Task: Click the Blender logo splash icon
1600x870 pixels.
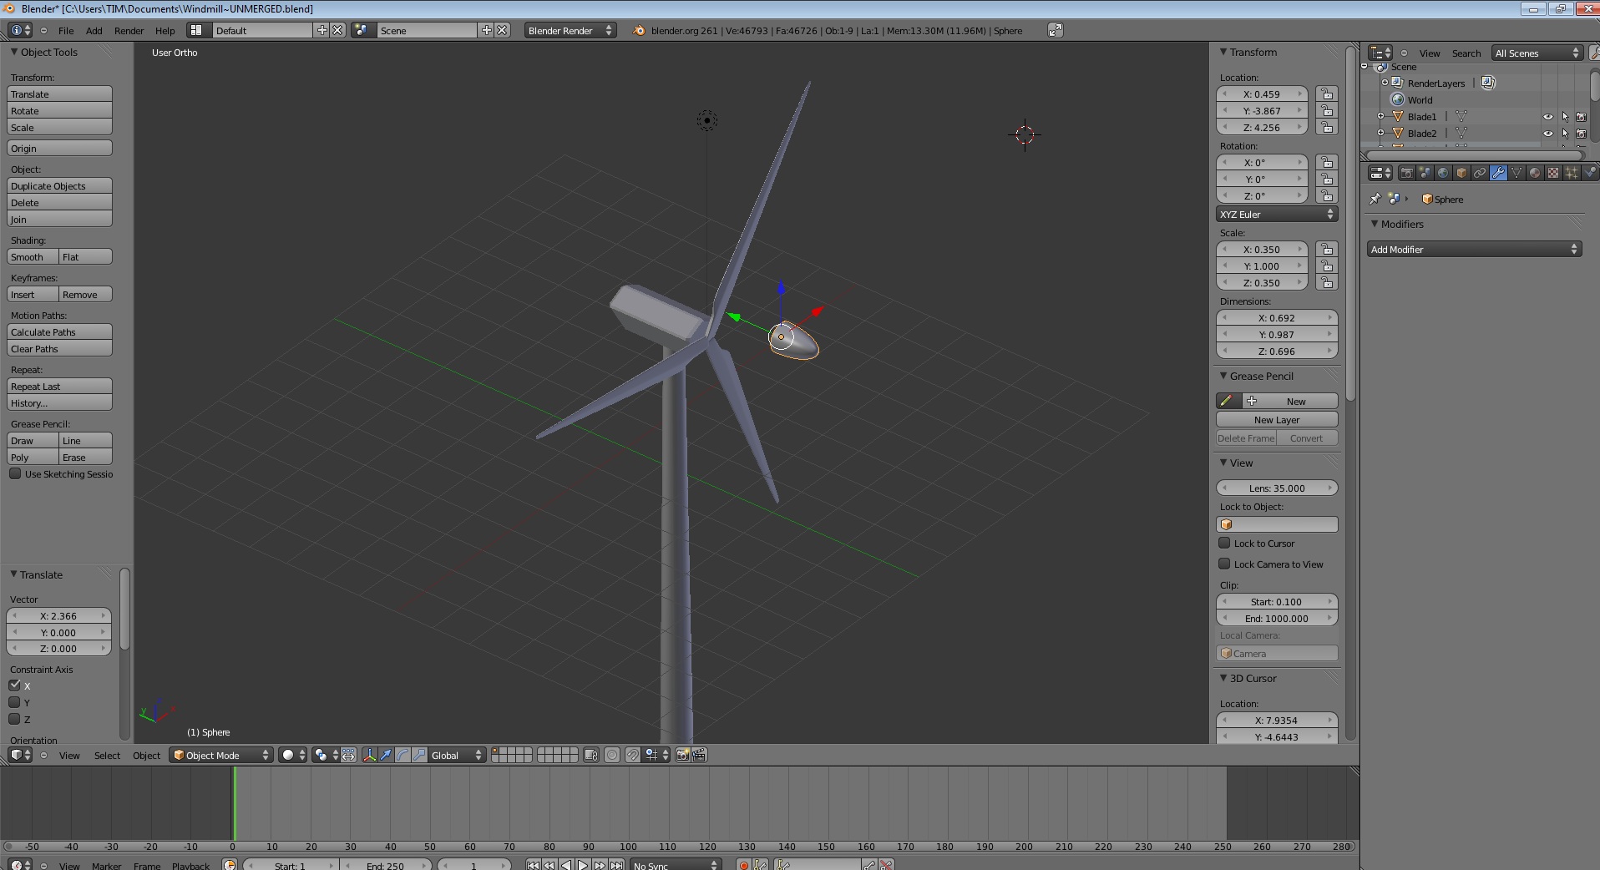Action: pos(639,30)
